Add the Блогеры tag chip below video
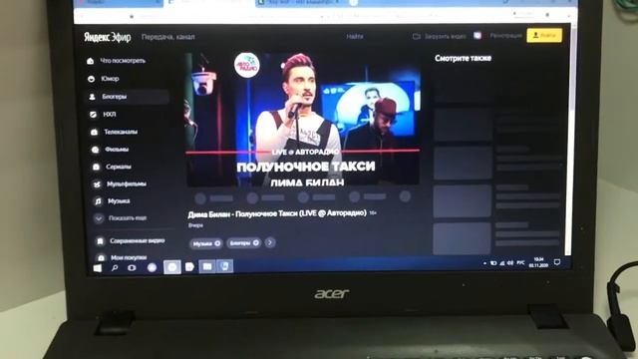 coord(243,243)
